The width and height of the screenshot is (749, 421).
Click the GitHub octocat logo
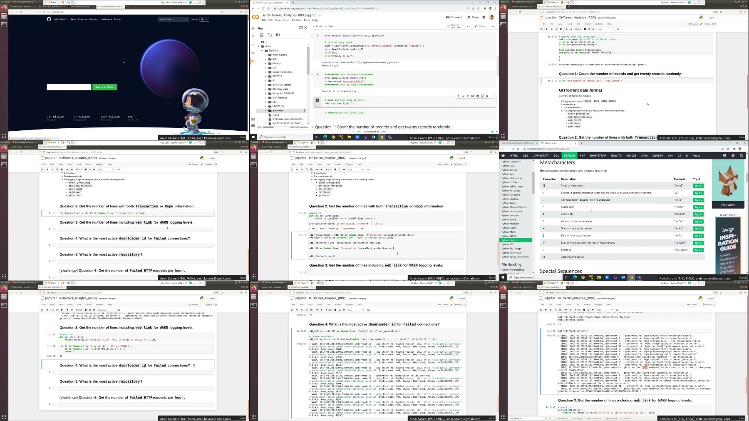(49, 19)
